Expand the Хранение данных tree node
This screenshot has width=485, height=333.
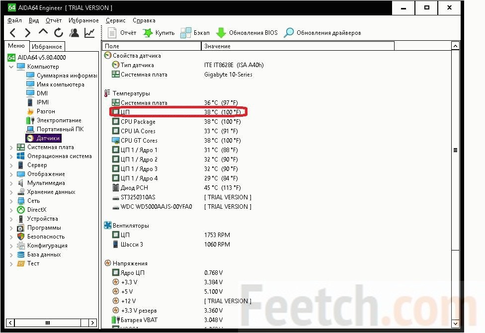[11, 192]
